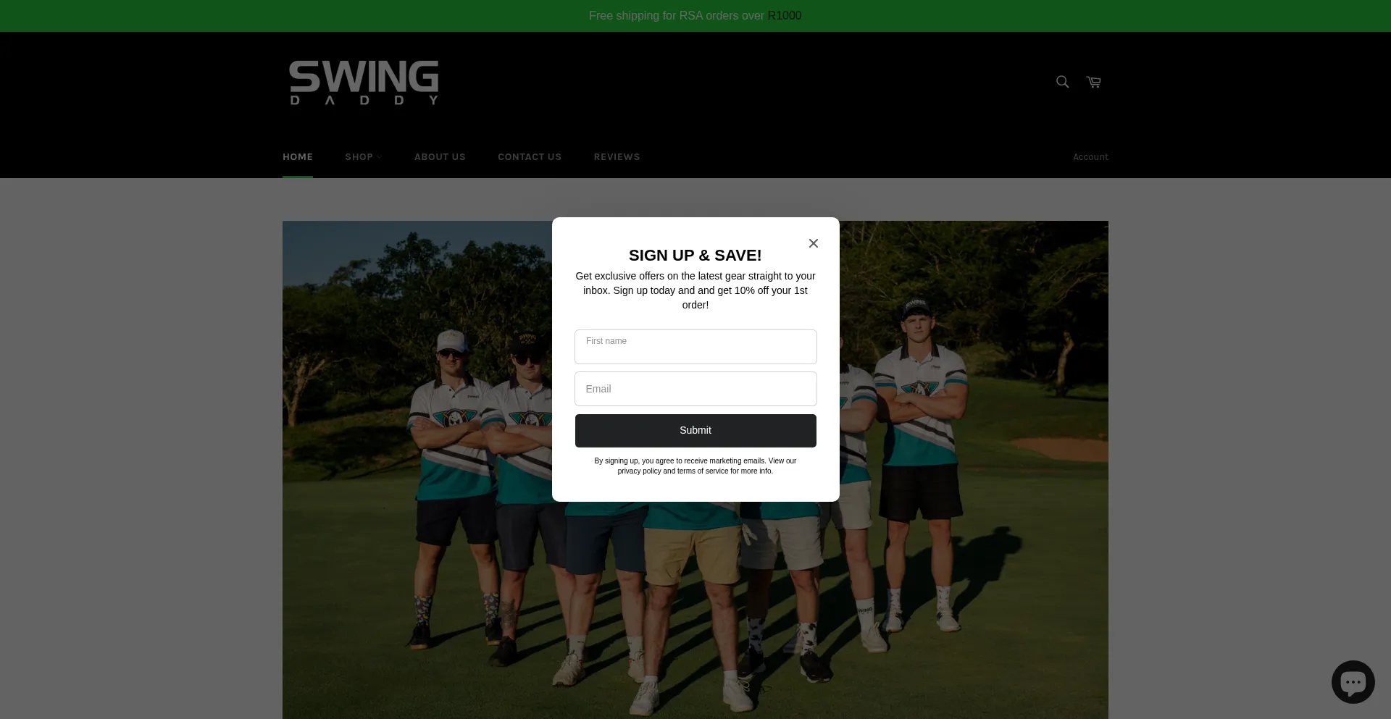This screenshot has height=719, width=1391.
Task: Click the privacy policy text
Action: point(639,471)
